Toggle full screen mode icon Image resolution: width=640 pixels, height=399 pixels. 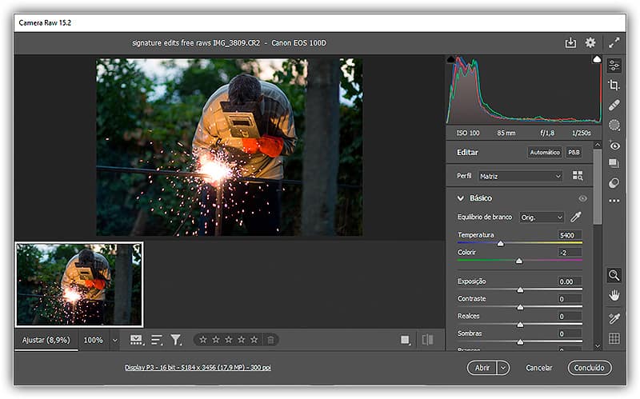pyautogui.click(x=614, y=42)
